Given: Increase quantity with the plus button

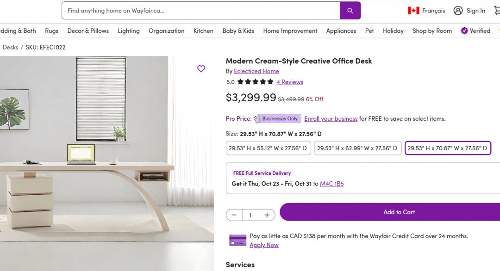Looking at the screenshot, I should coord(267,215).
